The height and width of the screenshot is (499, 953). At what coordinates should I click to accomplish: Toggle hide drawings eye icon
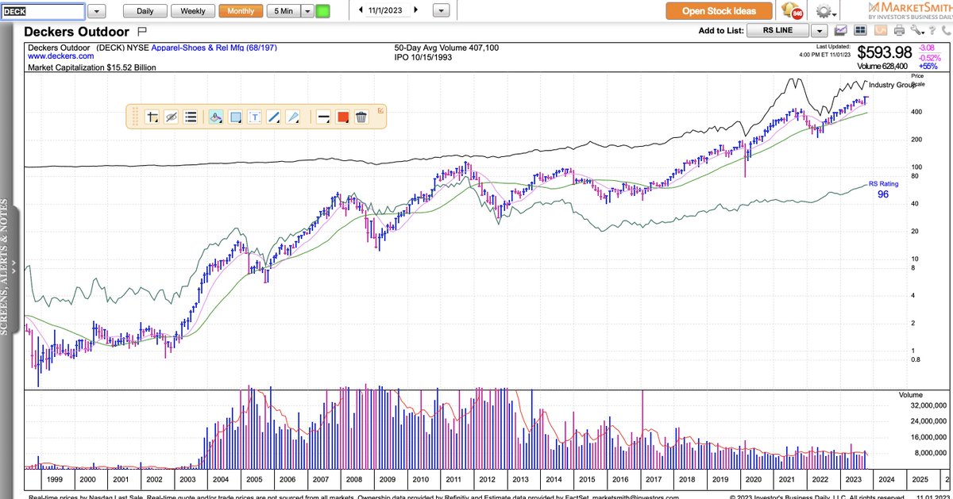click(172, 117)
